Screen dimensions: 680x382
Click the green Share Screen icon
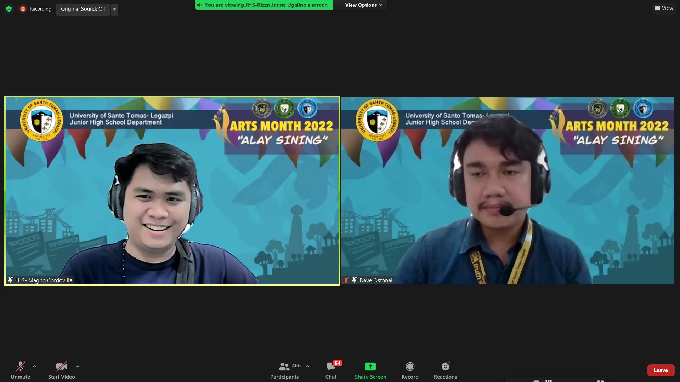[x=370, y=366]
